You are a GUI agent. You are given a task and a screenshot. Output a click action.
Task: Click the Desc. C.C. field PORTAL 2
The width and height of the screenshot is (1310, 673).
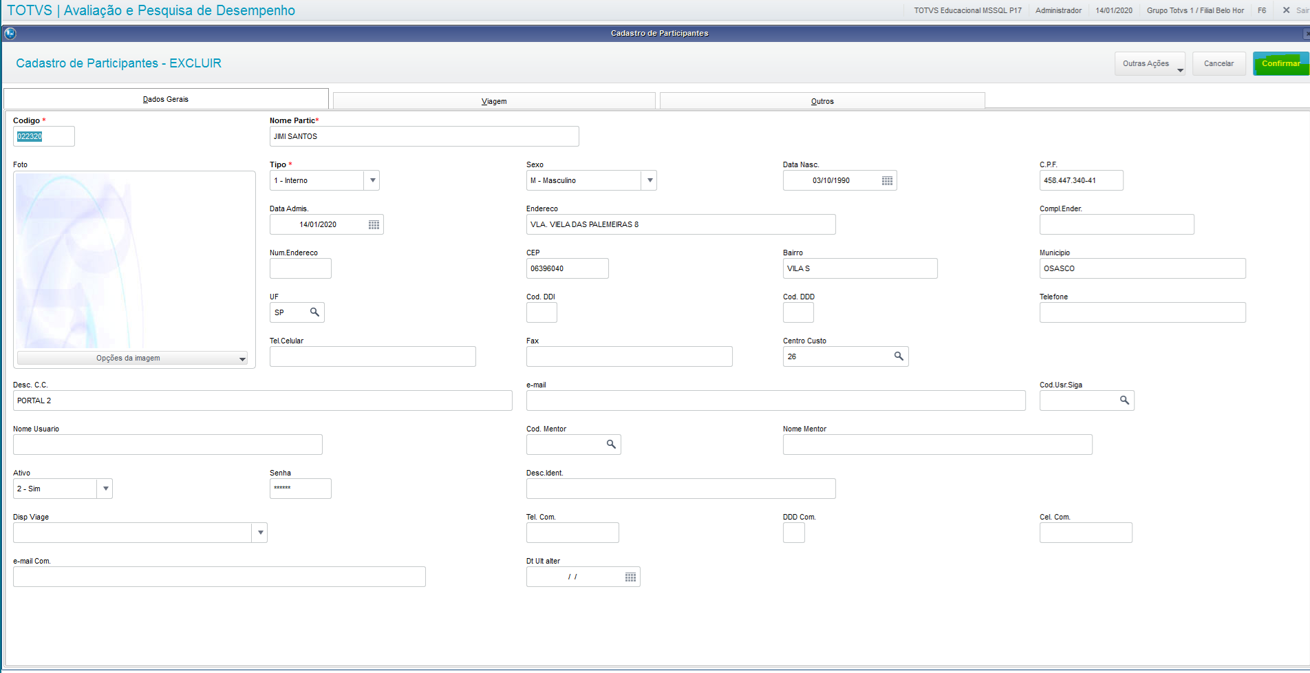[x=262, y=400]
